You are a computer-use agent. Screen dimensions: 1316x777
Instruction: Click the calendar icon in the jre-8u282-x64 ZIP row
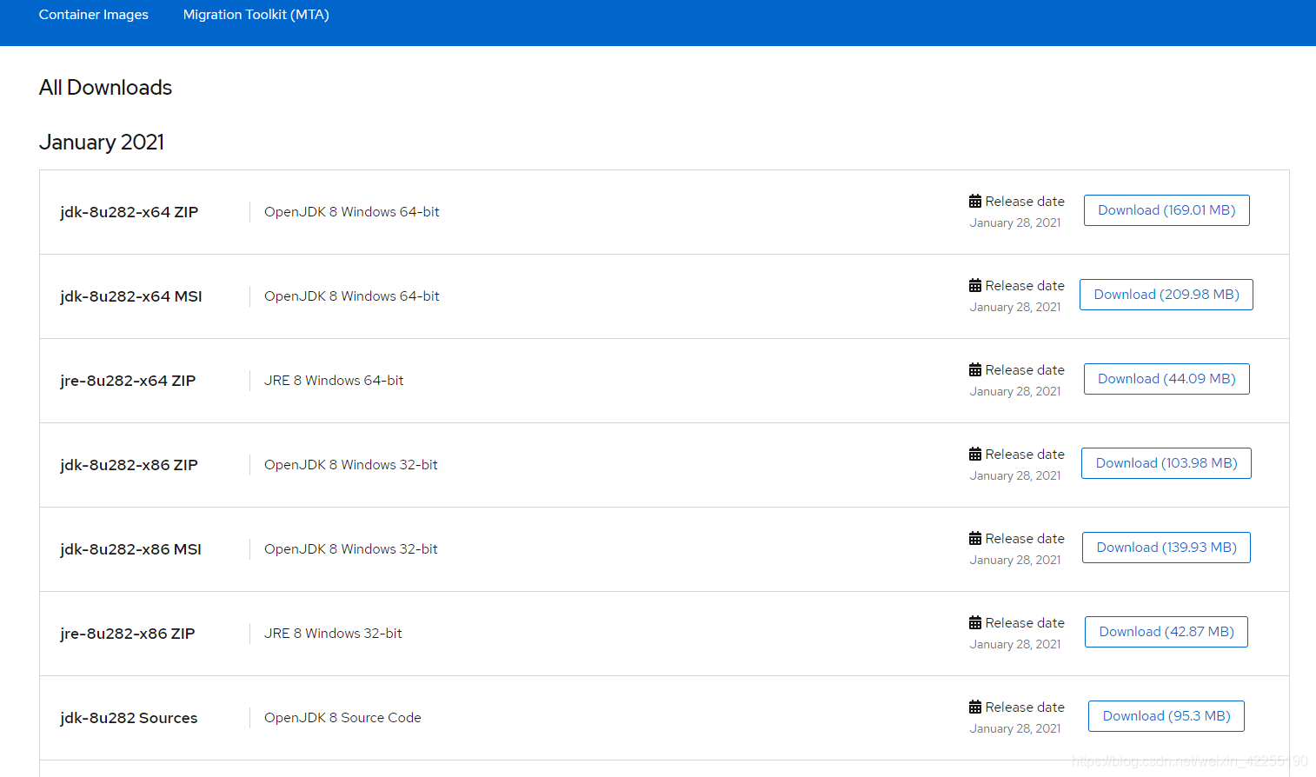(x=974, y=369)
